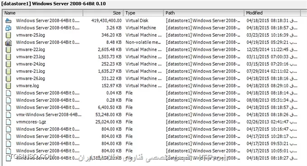Viewport: 307px width, 166px height.
Task: Sort the file list by the Size column header
Action: pyautogui.click(x=103, y=13)
